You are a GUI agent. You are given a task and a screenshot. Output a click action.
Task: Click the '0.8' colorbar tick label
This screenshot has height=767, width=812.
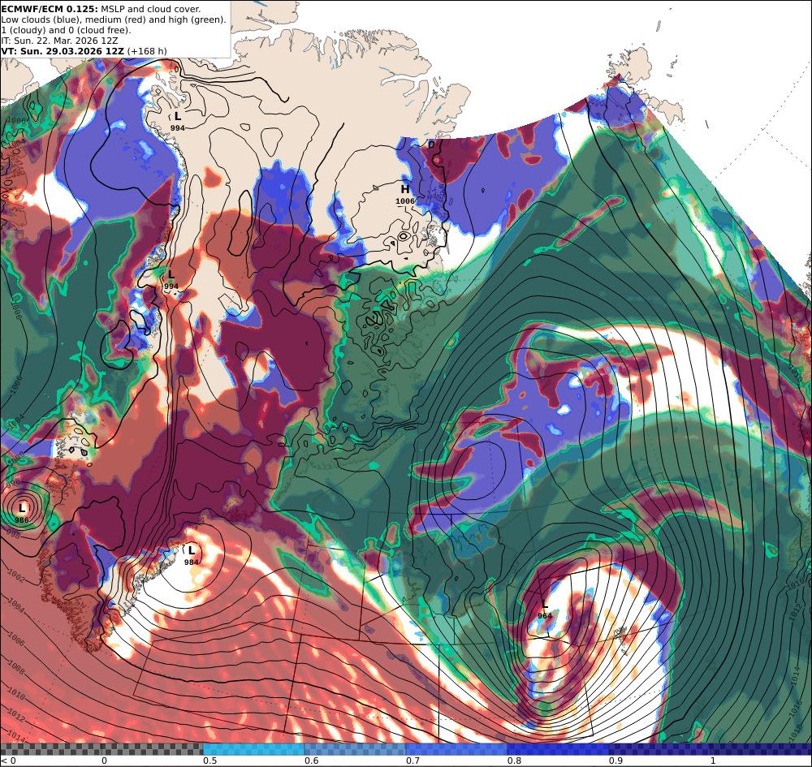[514, 761]
